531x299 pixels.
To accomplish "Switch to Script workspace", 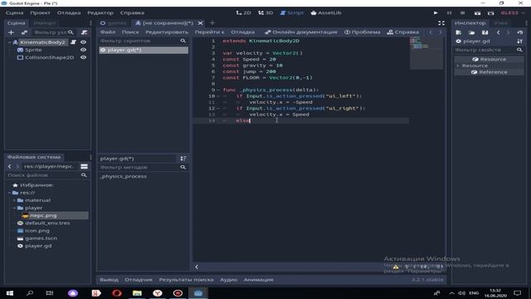I will point(292,12).
